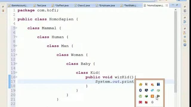This screenshot has width=191, height=107.
Task: Open the Problems view icon
Action: tap(185, 33)
